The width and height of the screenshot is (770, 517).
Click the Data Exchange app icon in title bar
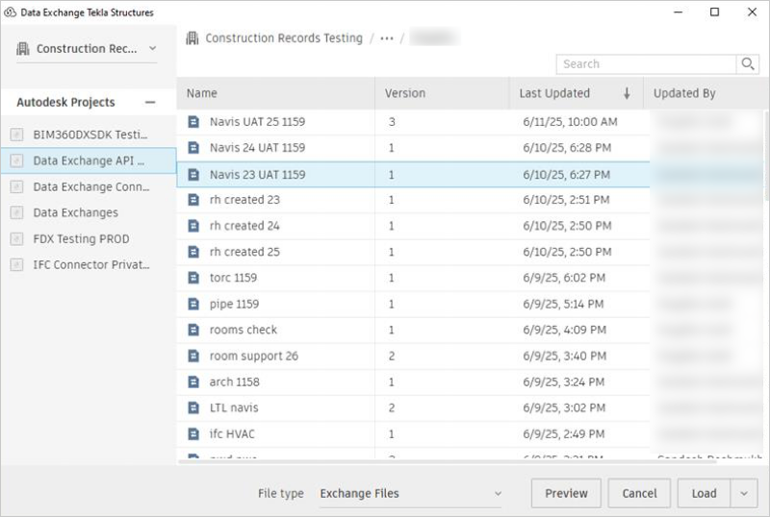pos(10,12)
